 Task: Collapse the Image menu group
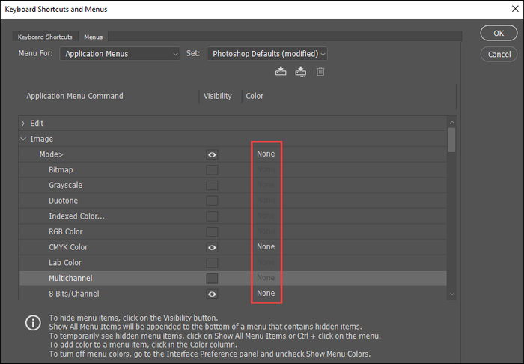pos(23,139)
